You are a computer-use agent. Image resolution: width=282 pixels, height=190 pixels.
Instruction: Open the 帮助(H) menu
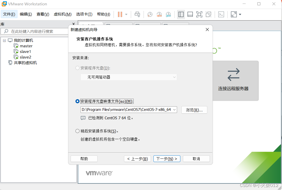point(104,14)
